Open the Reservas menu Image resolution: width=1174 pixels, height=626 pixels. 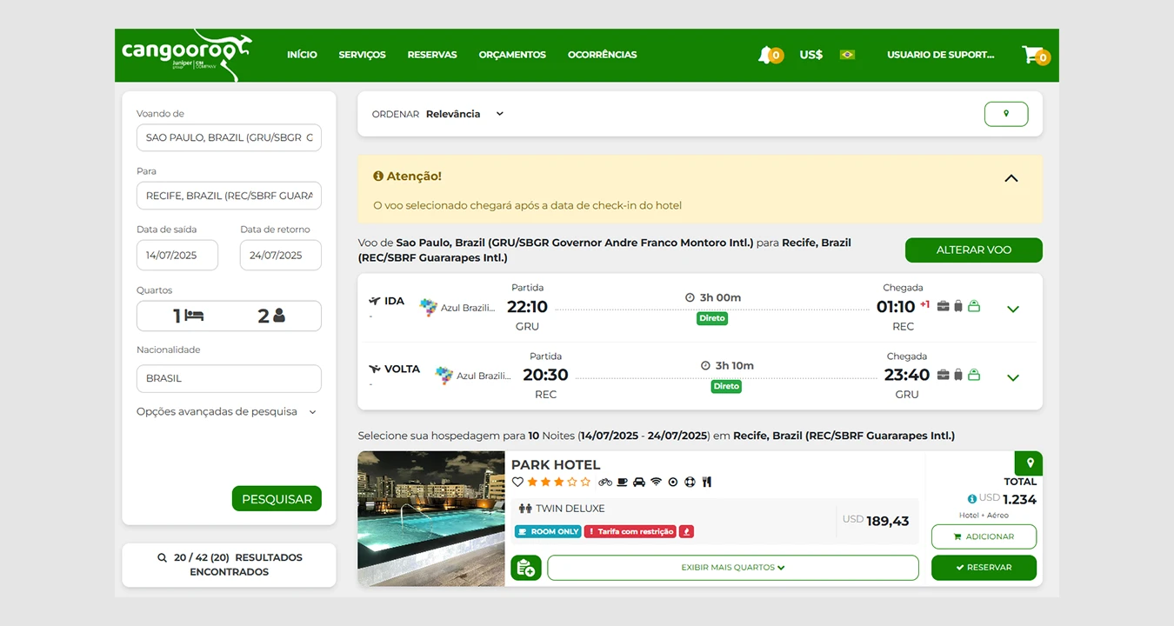(431, 55)
